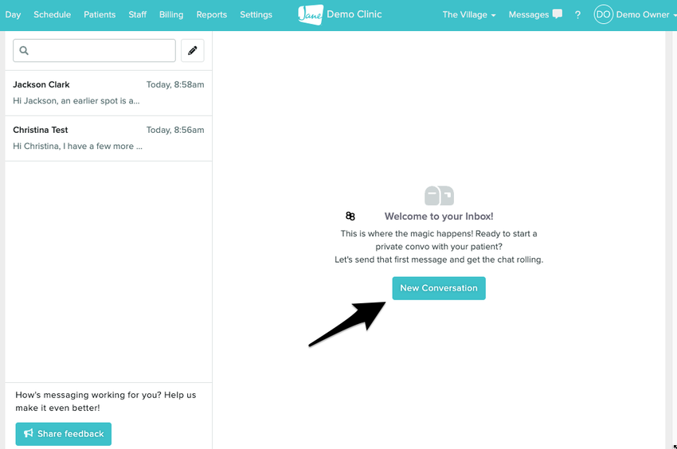Click the DO user avatar circle
The width and height of the screenshot is (677, 449).
coord(603,14)
